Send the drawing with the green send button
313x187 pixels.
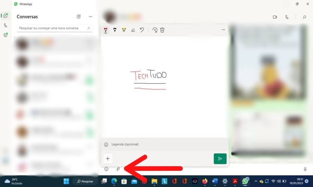click(x=220, y=158)
